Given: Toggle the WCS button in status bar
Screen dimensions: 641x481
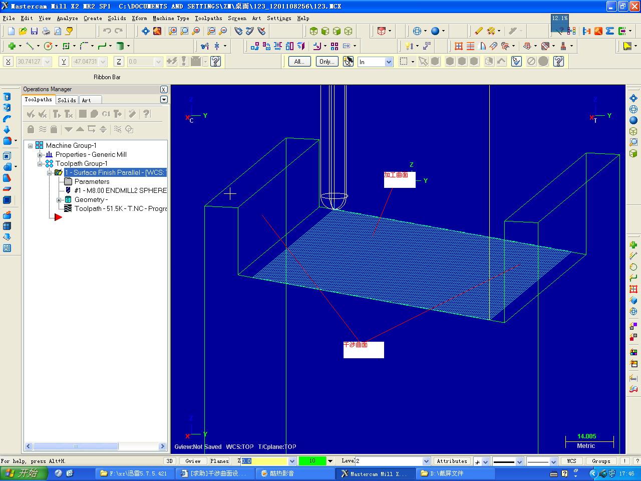Looking at the screenshot, I should coord(571,461).
